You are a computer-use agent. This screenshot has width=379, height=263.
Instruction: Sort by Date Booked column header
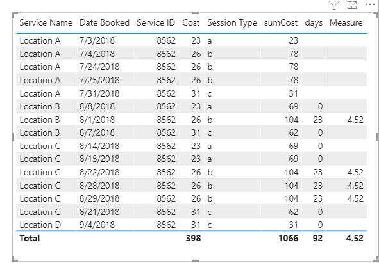point(105,22)
